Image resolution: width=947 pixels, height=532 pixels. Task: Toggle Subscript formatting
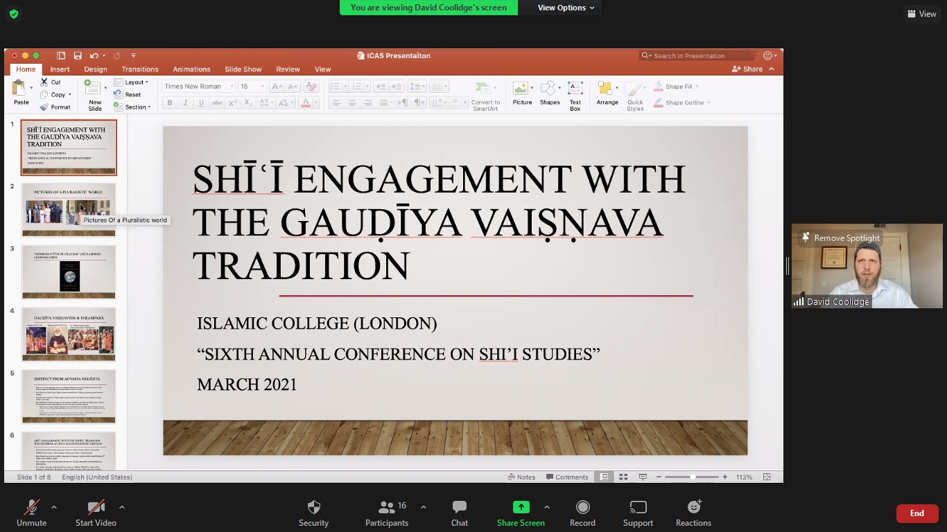pos(249,103)
